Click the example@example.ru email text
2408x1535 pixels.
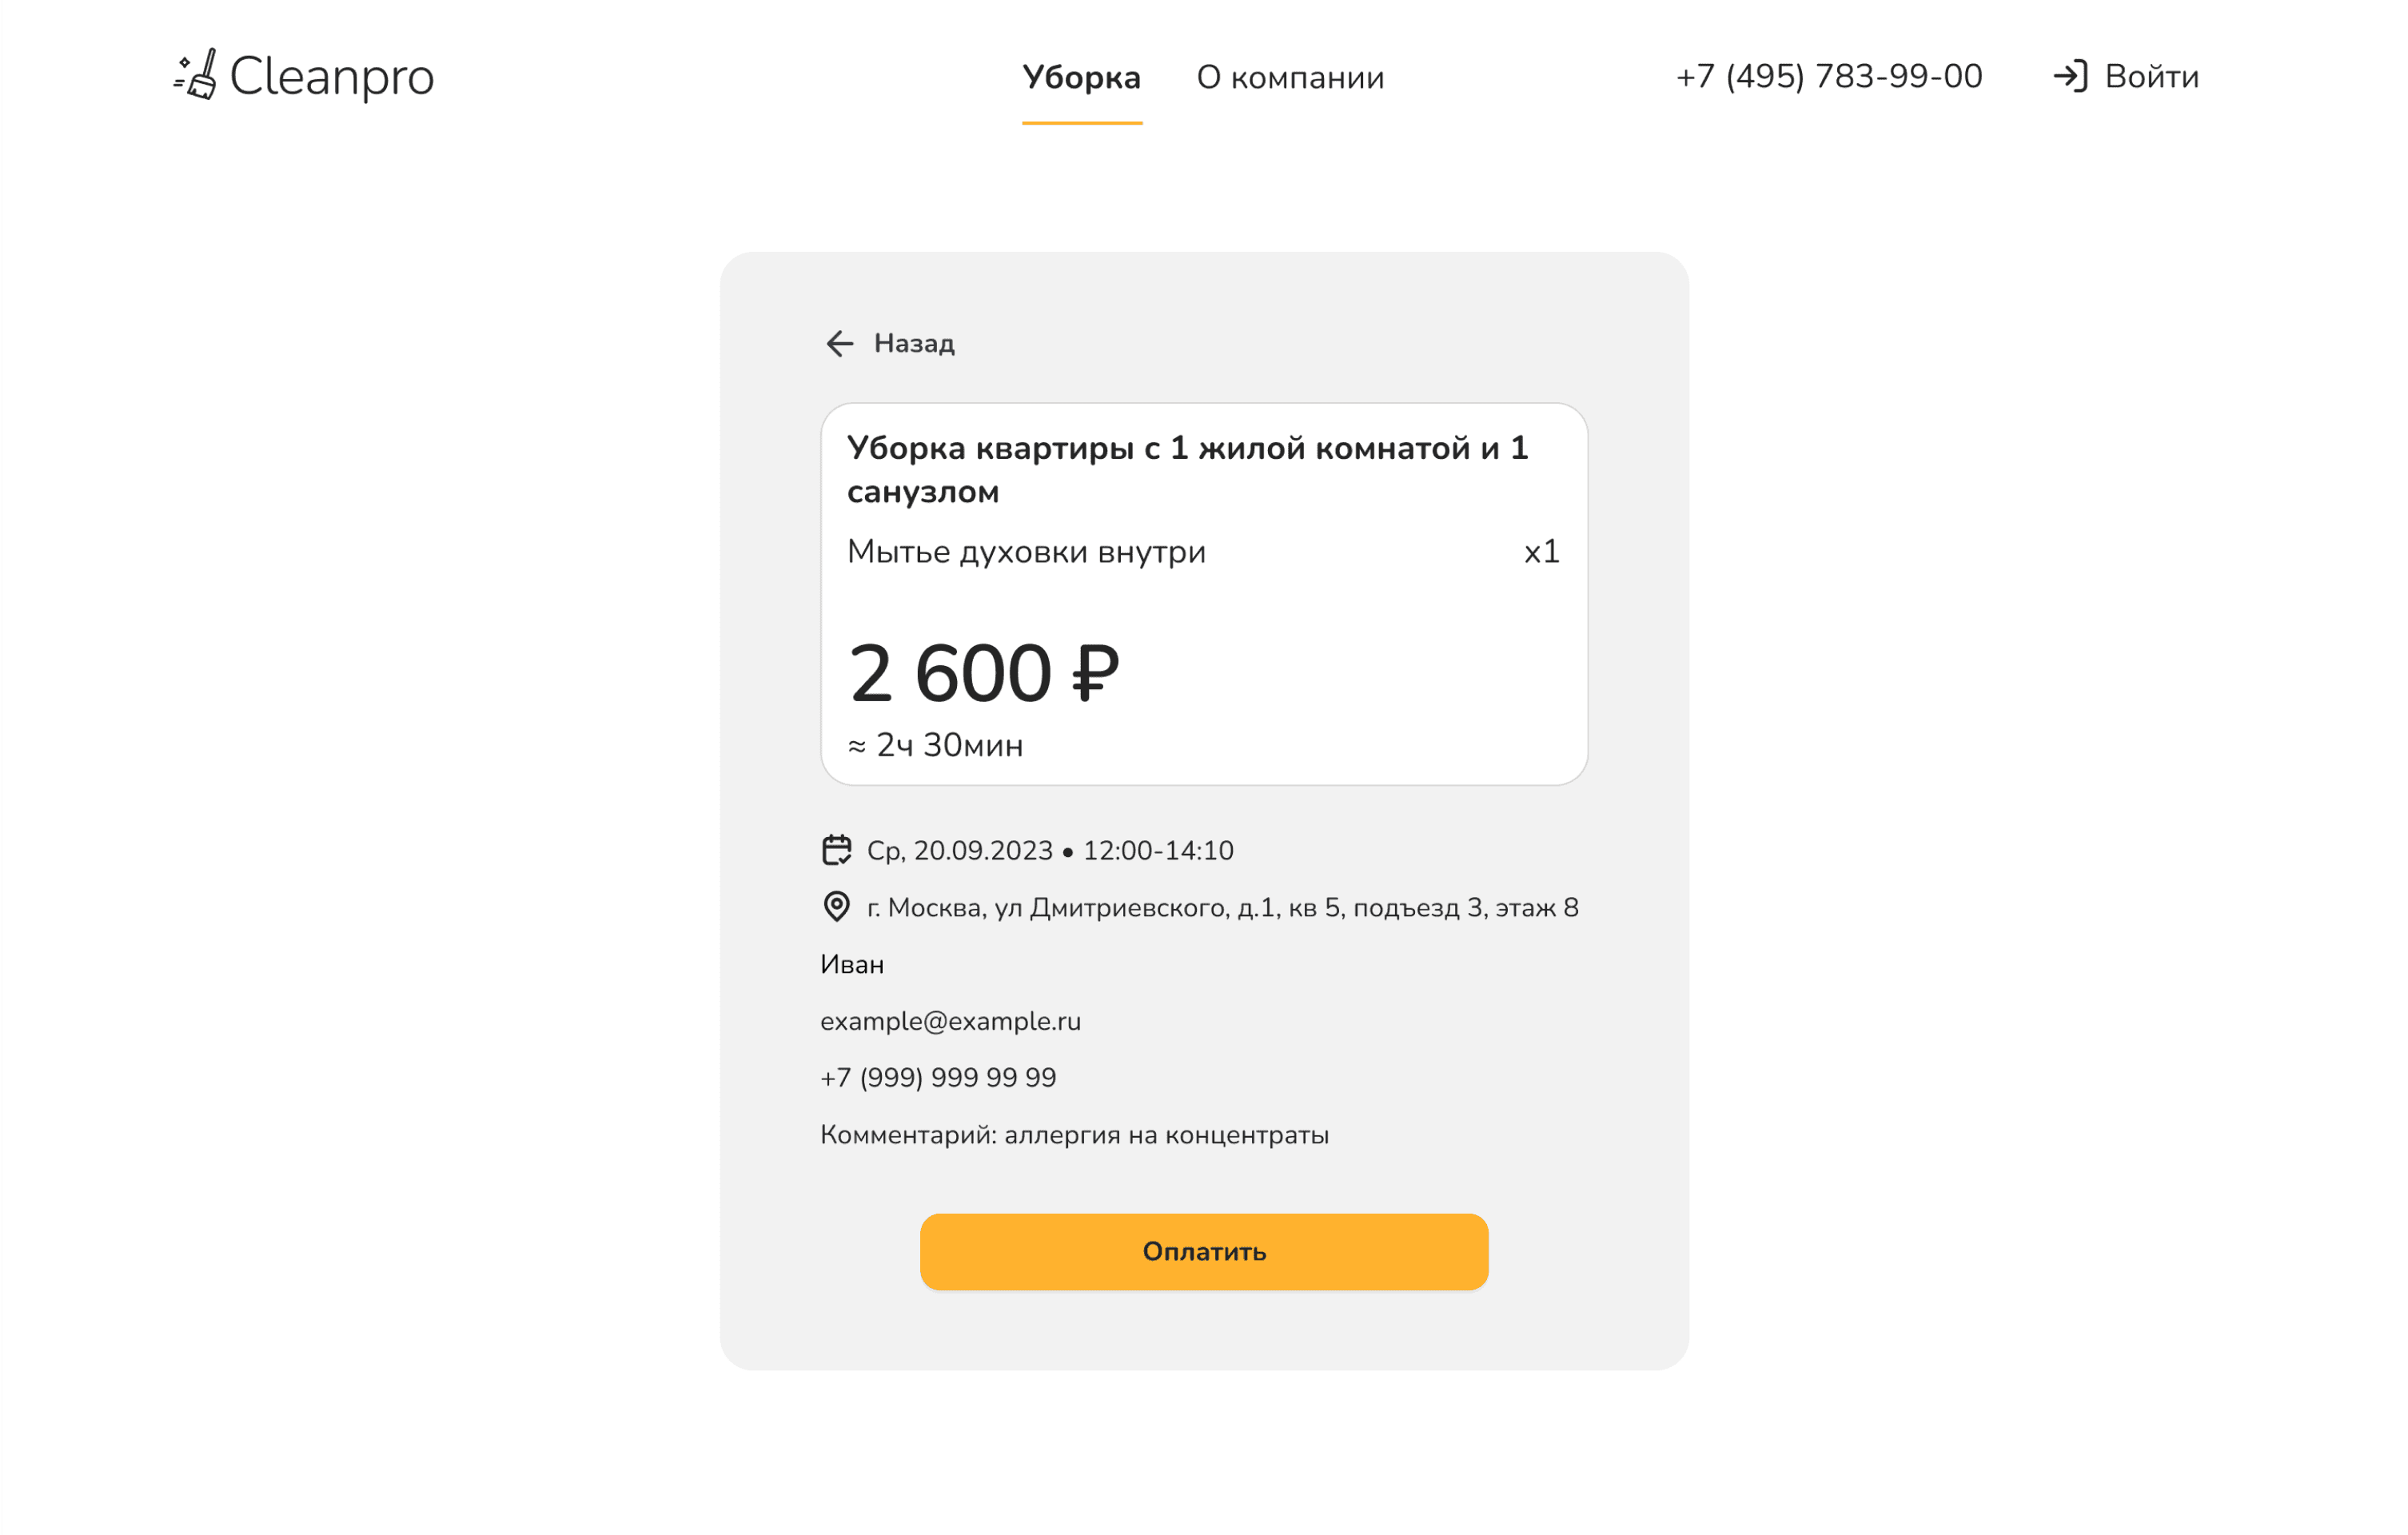tap(950, 1021)
